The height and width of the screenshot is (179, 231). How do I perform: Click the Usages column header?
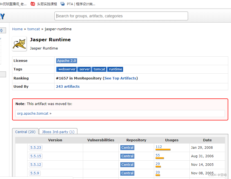pos(172,140)
